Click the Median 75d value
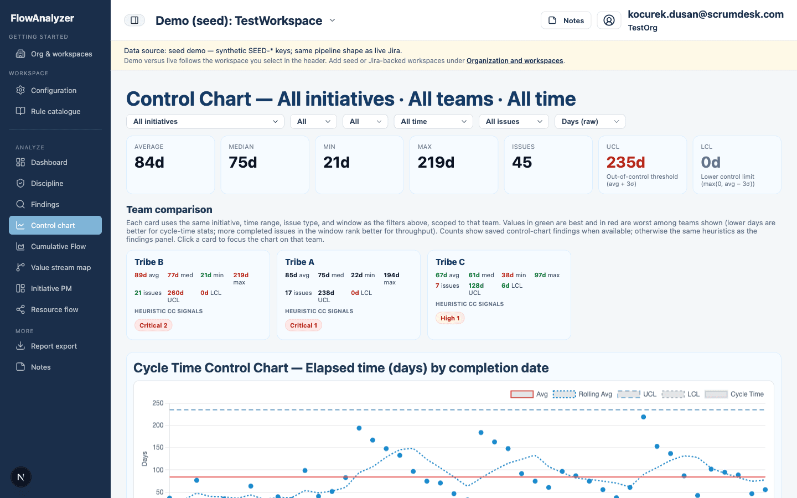Screen dimensions: 797x498 (x=243, y=162)
